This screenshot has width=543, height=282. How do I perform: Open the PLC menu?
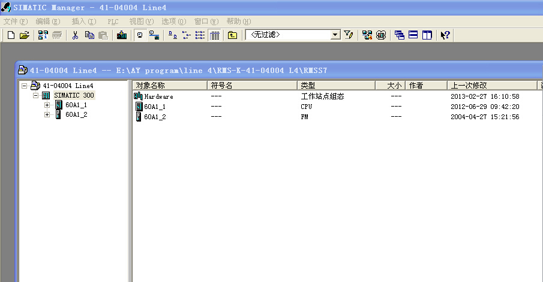click(113, 22)
